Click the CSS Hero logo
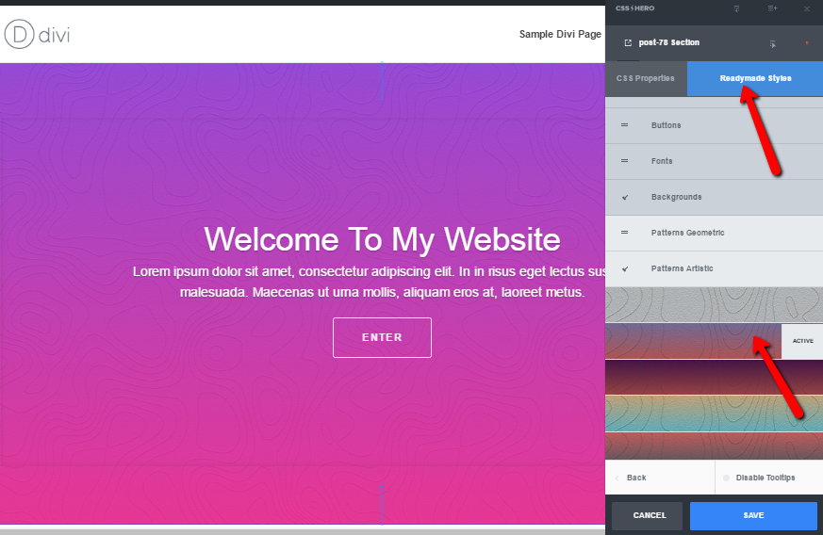 (634, 8)
